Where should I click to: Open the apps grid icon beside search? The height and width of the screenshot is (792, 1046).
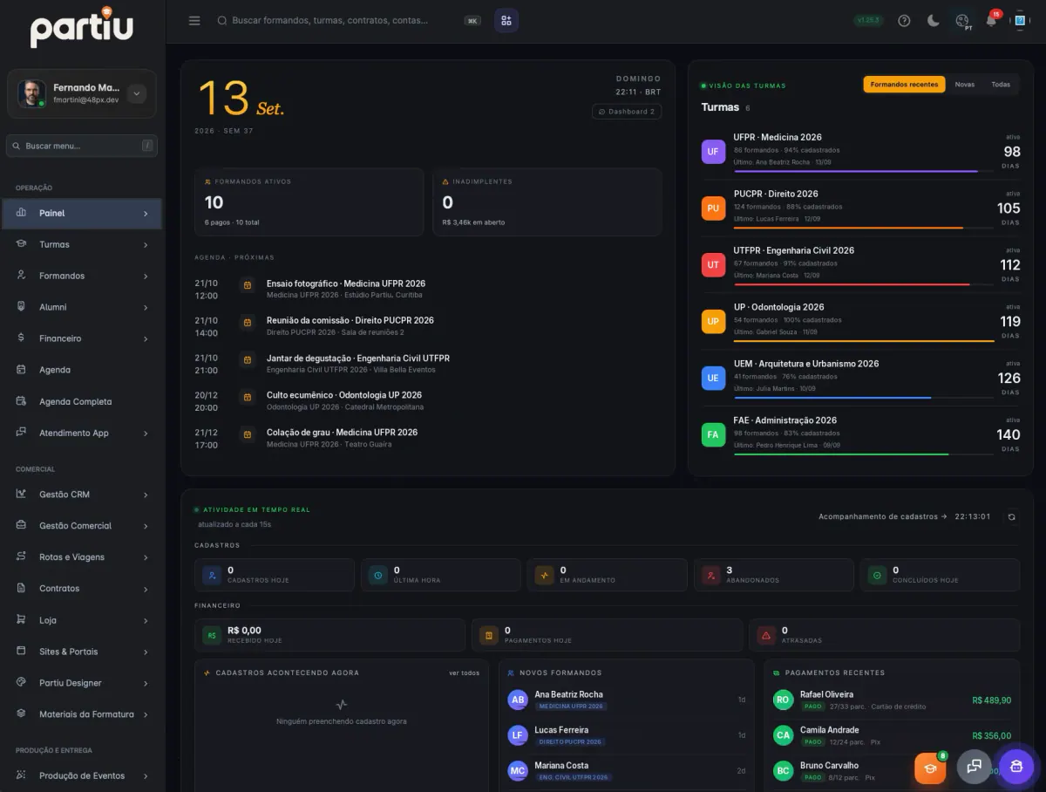(506, 20)
